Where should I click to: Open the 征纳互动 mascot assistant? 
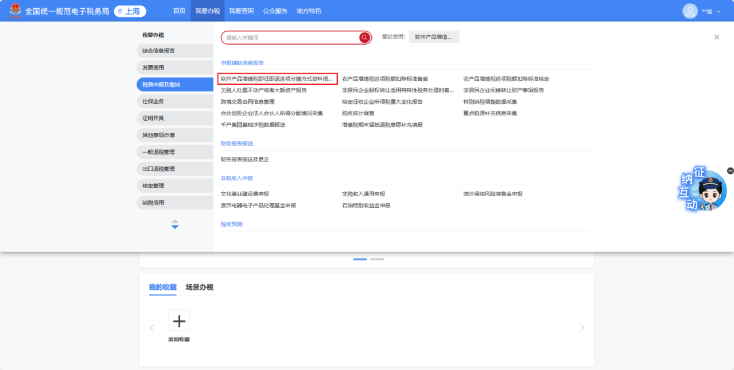pos(703,189)
